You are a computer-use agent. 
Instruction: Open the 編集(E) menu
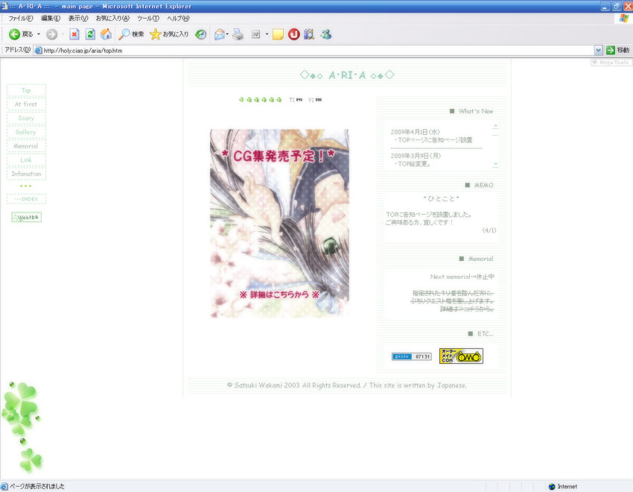point(51,18)
